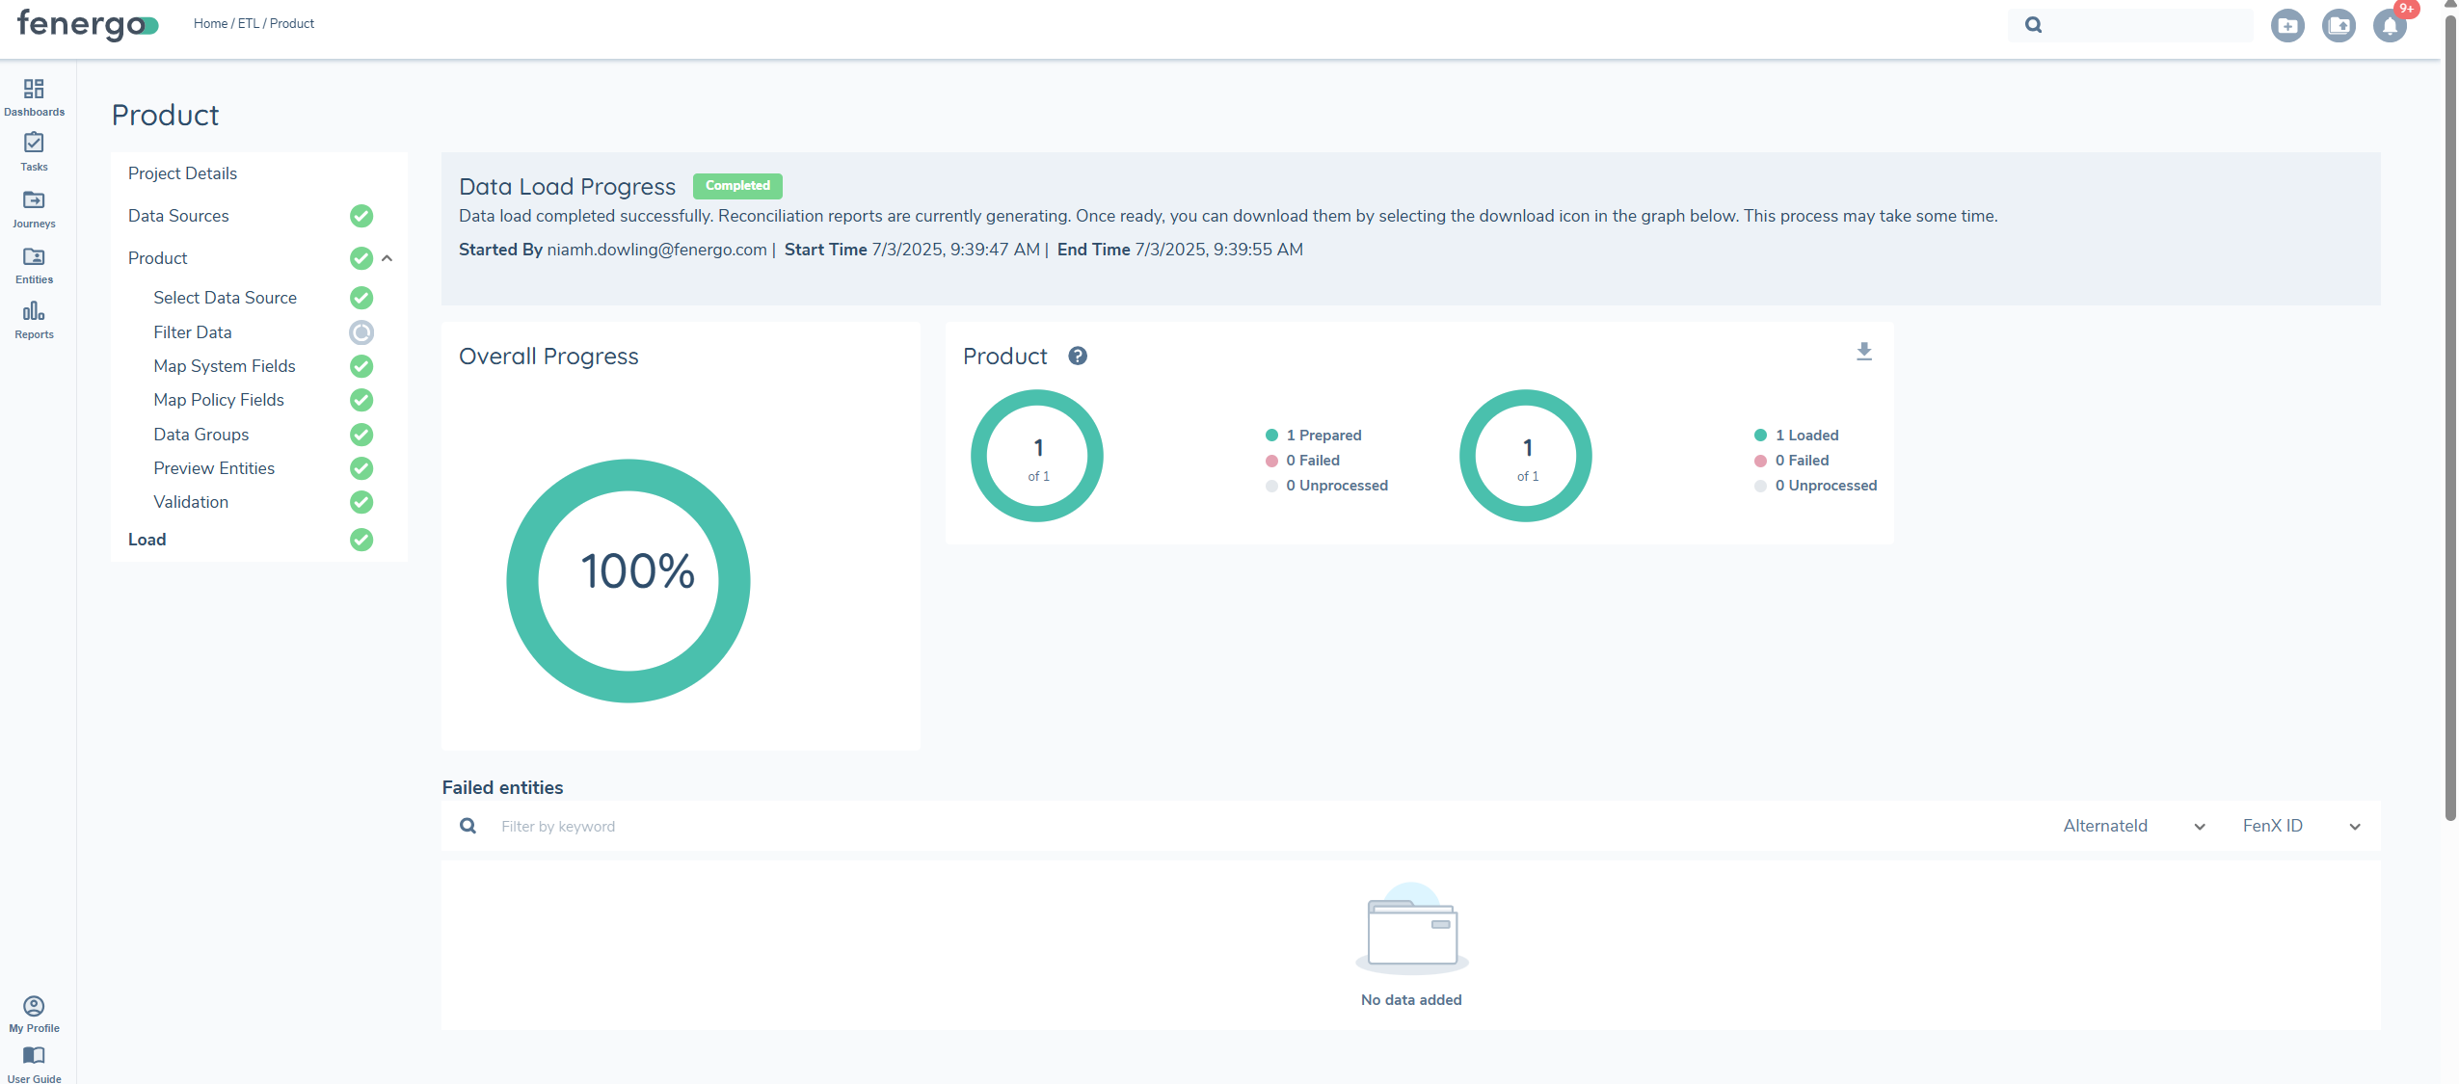Click the Home breadcrumb link
Image resolution: width=2459 pixels, height=1084 pixels.
tap(210, 23)
